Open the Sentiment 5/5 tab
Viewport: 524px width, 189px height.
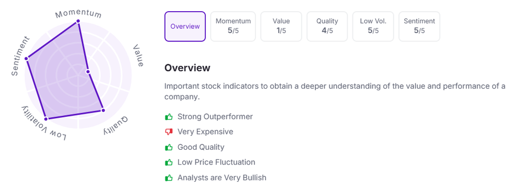click(420, 26)
